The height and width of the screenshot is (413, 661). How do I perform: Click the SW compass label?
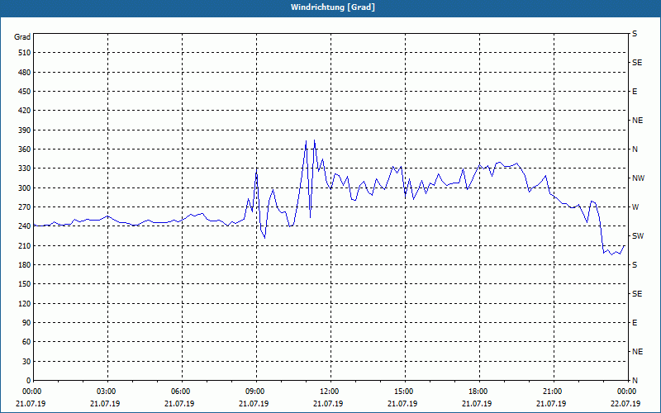(x=638, y=236)
